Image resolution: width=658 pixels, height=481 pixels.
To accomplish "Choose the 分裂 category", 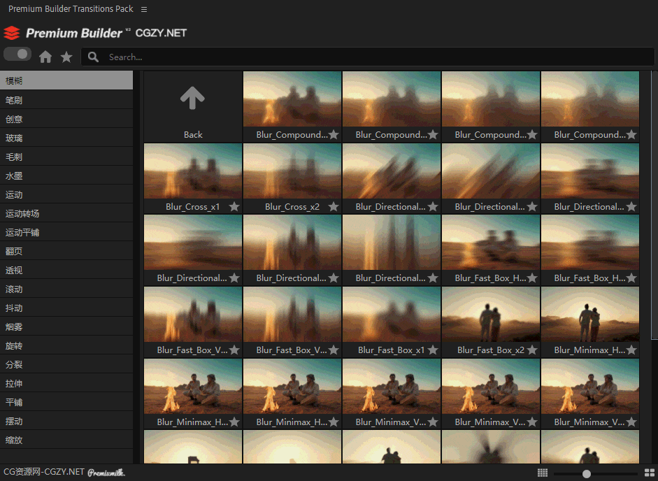I will tap(66, 364).
